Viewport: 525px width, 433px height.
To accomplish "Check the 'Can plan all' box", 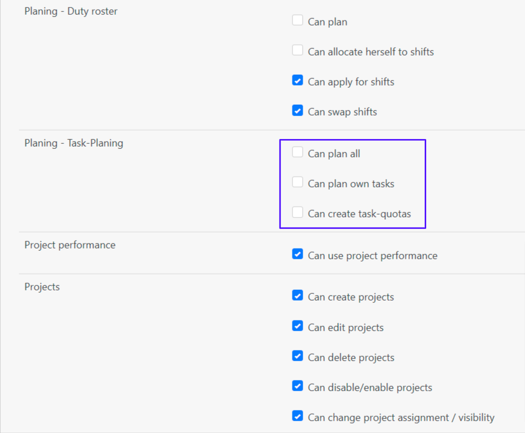I will tap(298, 152).
